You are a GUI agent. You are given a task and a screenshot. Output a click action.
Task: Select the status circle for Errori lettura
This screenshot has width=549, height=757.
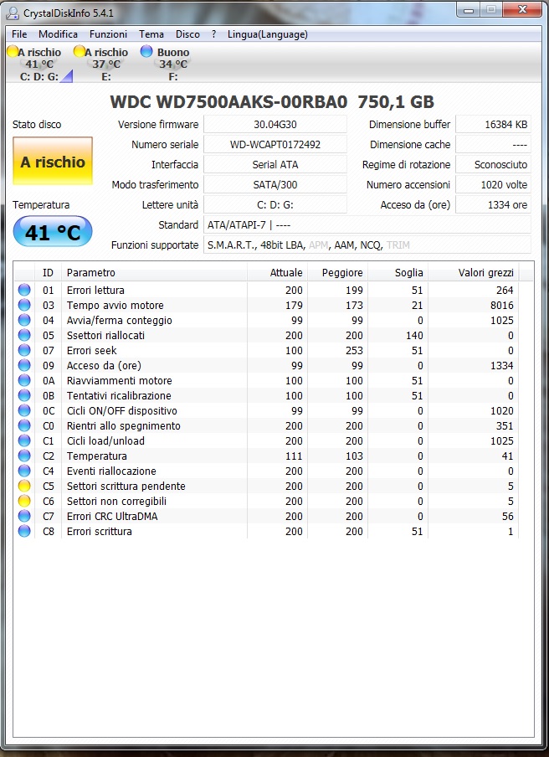point(24,290)
